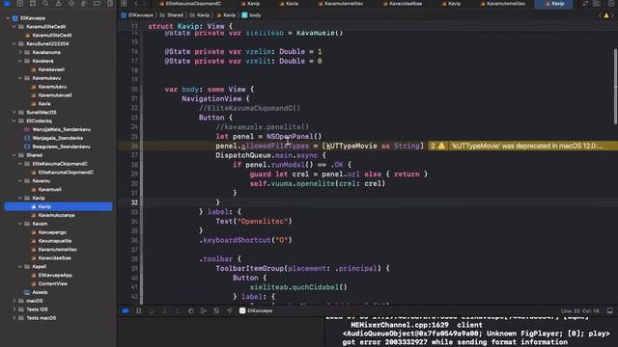Select the active Kavip tab
Image resolution: width=618 pixels, height=347 pixels.
coord(553,4)
